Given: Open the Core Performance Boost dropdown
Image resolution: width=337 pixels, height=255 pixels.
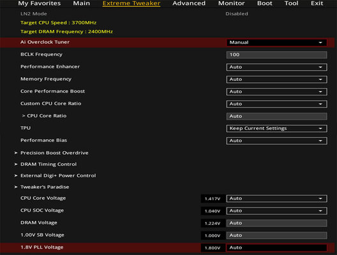Looking at the screenshot, I should point(276,92).
